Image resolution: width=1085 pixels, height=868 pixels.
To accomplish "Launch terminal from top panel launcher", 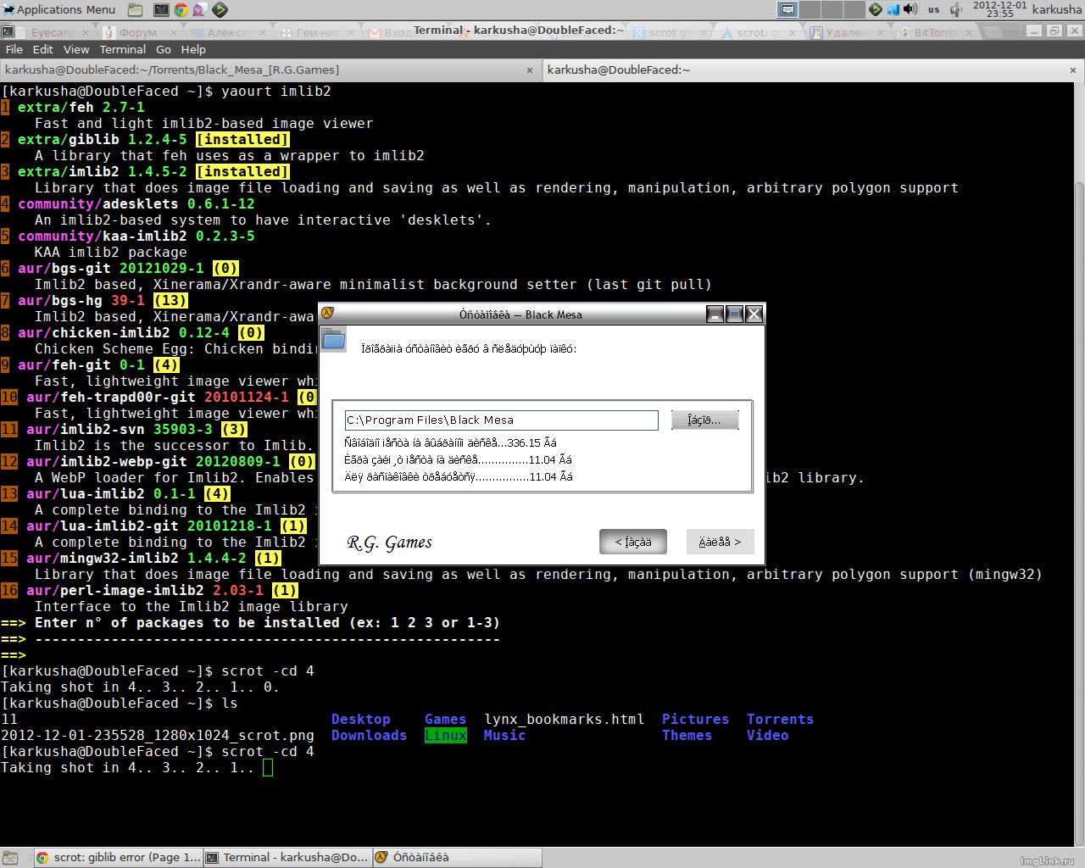I will tap(161, 10).
